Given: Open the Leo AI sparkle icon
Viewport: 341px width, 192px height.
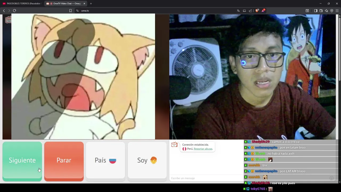Looking at the screenshot, I should pyautogui.click(x=326, y=11).
